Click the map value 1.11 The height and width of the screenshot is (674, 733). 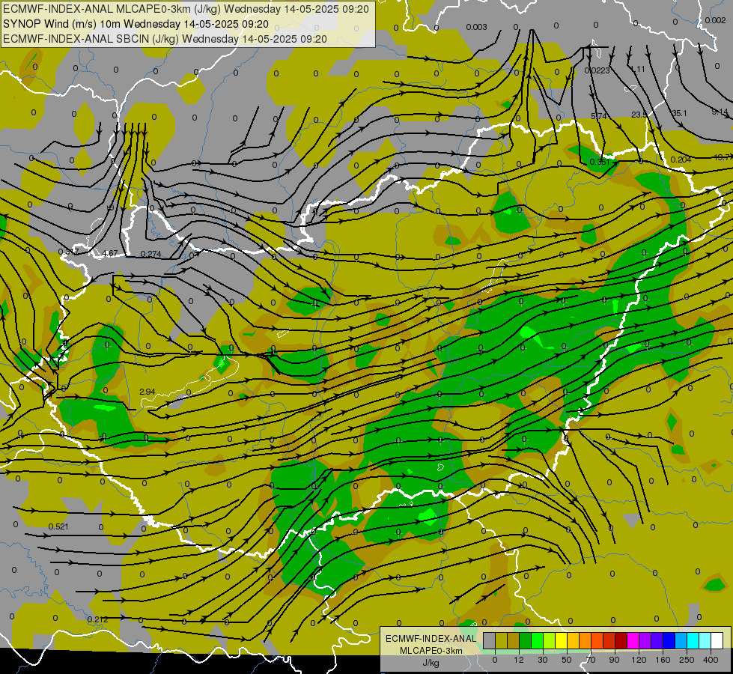tap(638, 69)
